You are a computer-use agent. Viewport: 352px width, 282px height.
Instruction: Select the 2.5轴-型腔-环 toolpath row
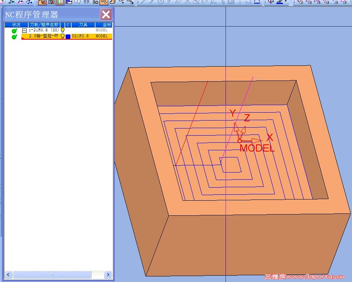[58, 36]
